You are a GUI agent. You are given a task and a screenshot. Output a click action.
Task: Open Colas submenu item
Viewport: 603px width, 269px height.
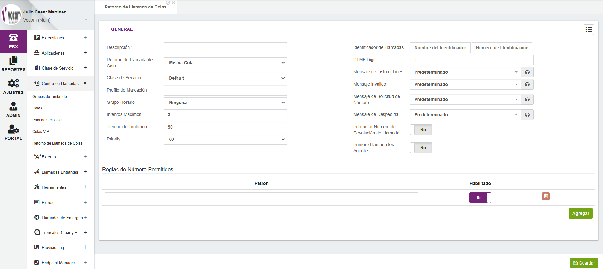[x=37, y=108]
